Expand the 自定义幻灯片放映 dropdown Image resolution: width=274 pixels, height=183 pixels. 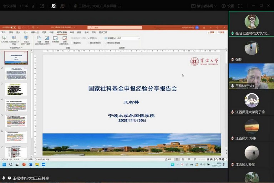point(26,39)
